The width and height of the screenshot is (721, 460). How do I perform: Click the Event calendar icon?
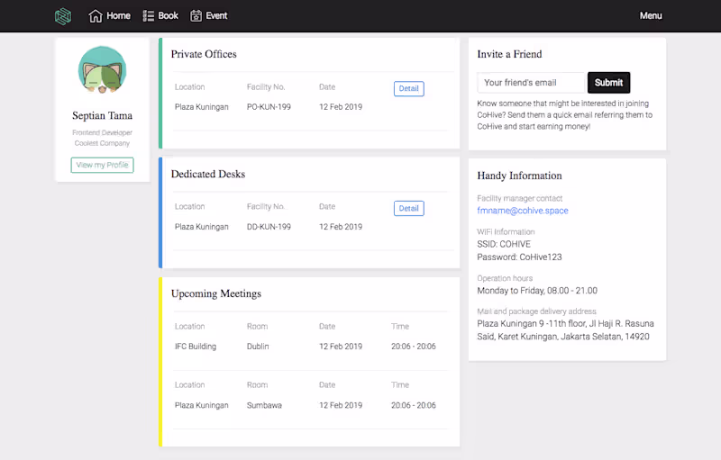pos(196,16)
